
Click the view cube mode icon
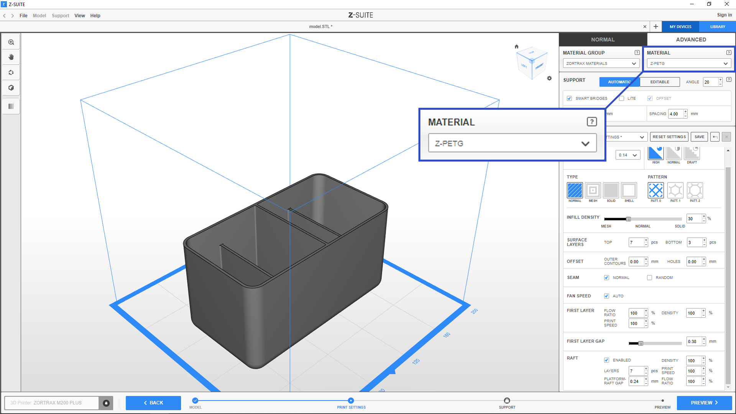tap(11, 88)
